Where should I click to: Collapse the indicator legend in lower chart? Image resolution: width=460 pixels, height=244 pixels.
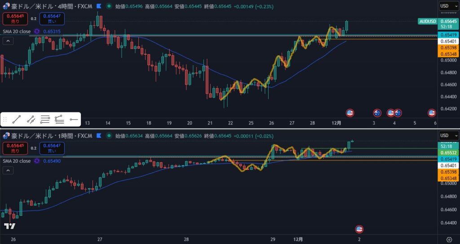click(7, 170)
